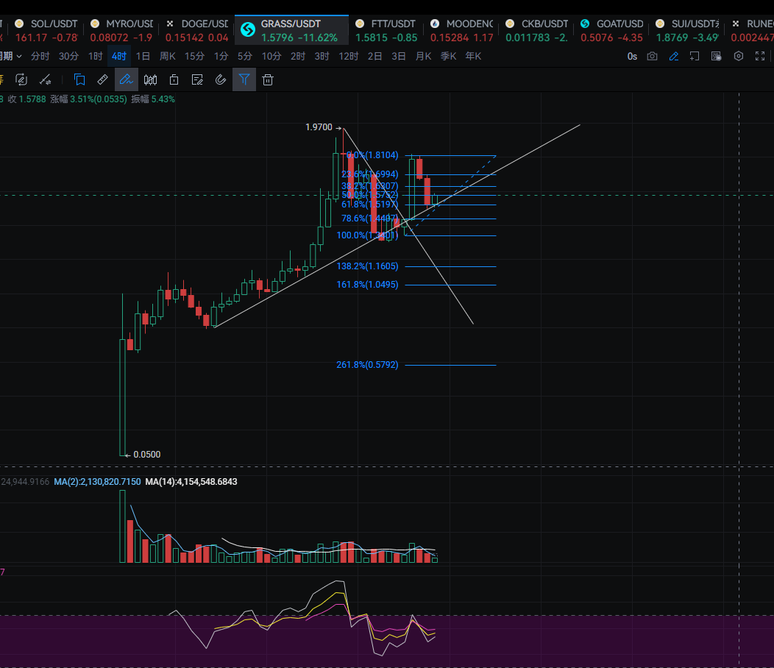Switch to 周K weekly timeframe
774x668 pixels.
[x=168, y=57]
